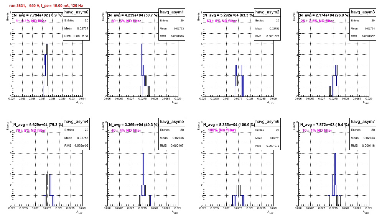Viewport: 382px width, 219px height.
Task: Click the magenta 50± 5% ND filter text
Action: [x=126, y=21]
